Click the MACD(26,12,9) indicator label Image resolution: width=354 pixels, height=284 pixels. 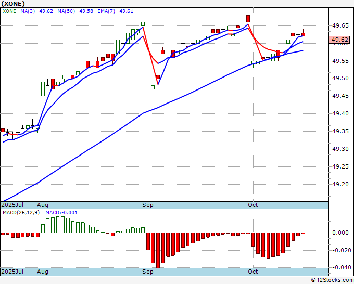(21, 213)
